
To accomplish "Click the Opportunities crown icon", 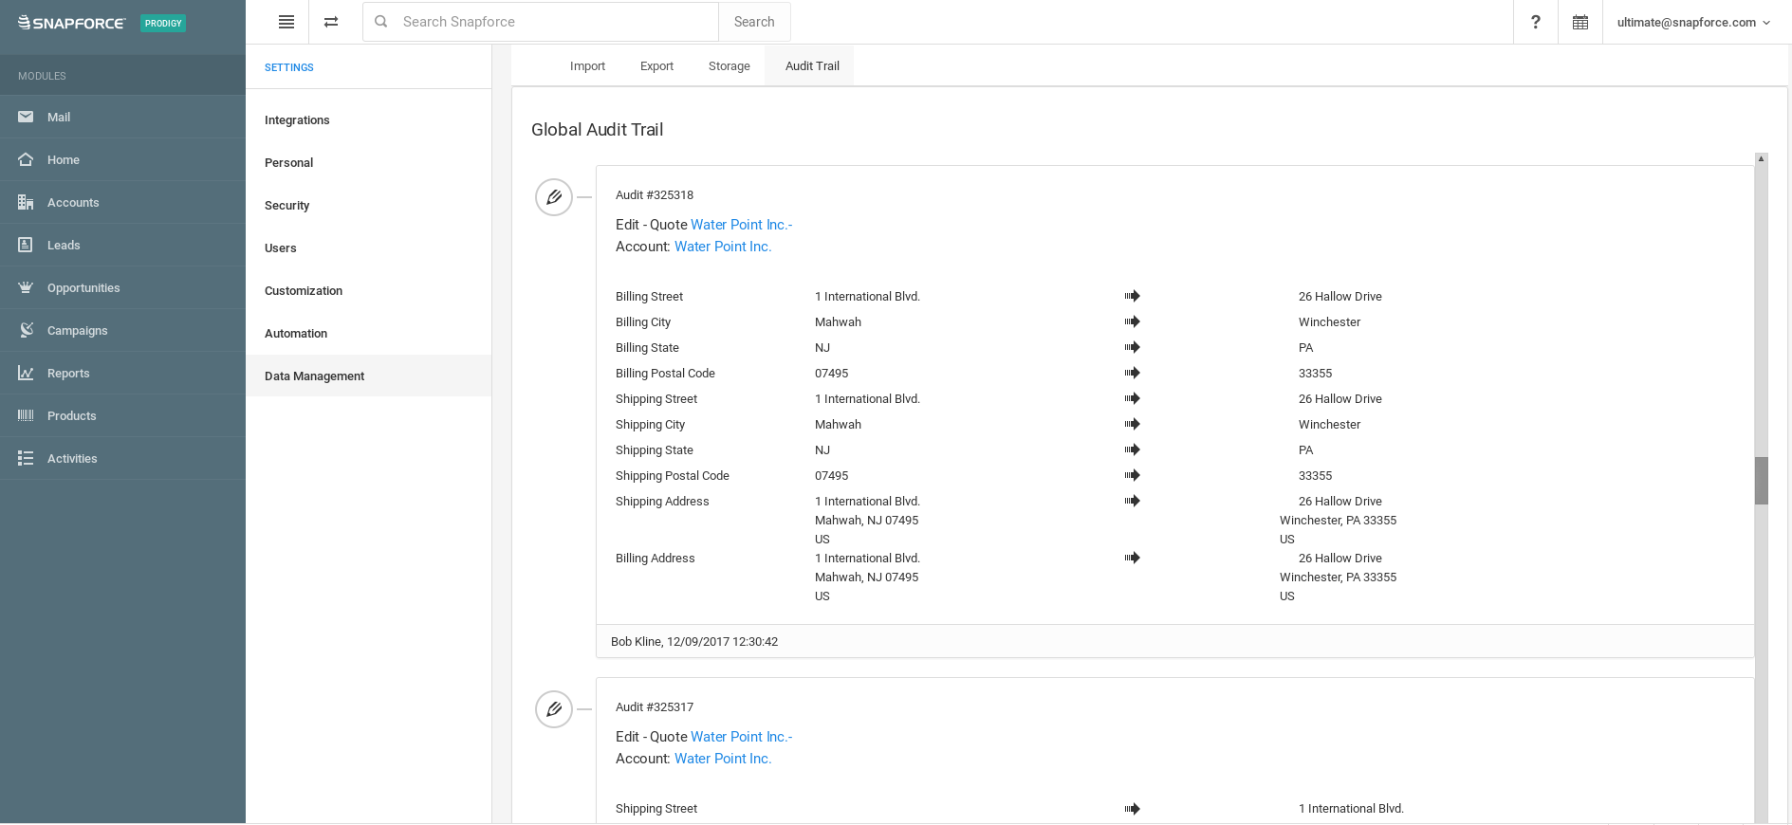I will (26, 287).
